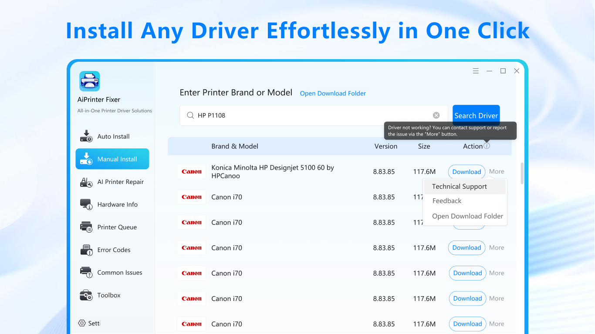Open Download Folder link near heading

click(333, 94)
